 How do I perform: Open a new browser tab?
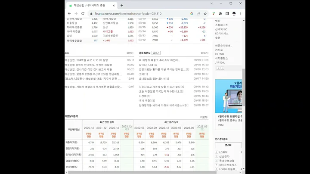(x=122, y=6)
